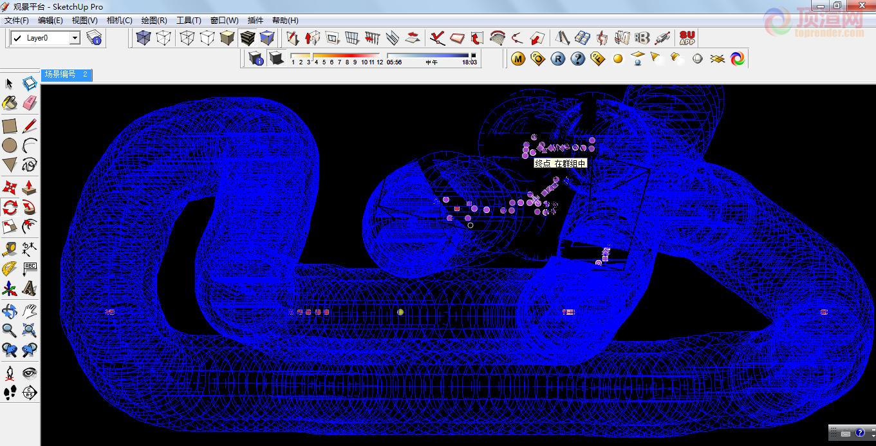Enable Hidden Line face style
Screen dimensions: 876x446
coord(207,38)
